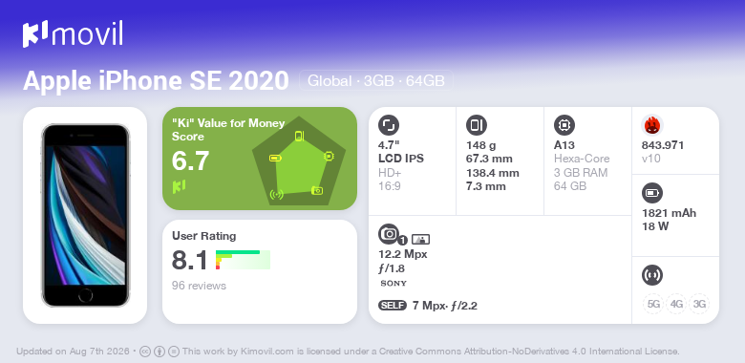Click the red AnTuTu benchmark icon

pos(652,125)
